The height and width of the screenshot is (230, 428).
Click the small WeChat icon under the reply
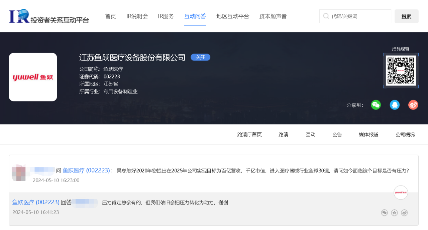click(x=385, y=213)
